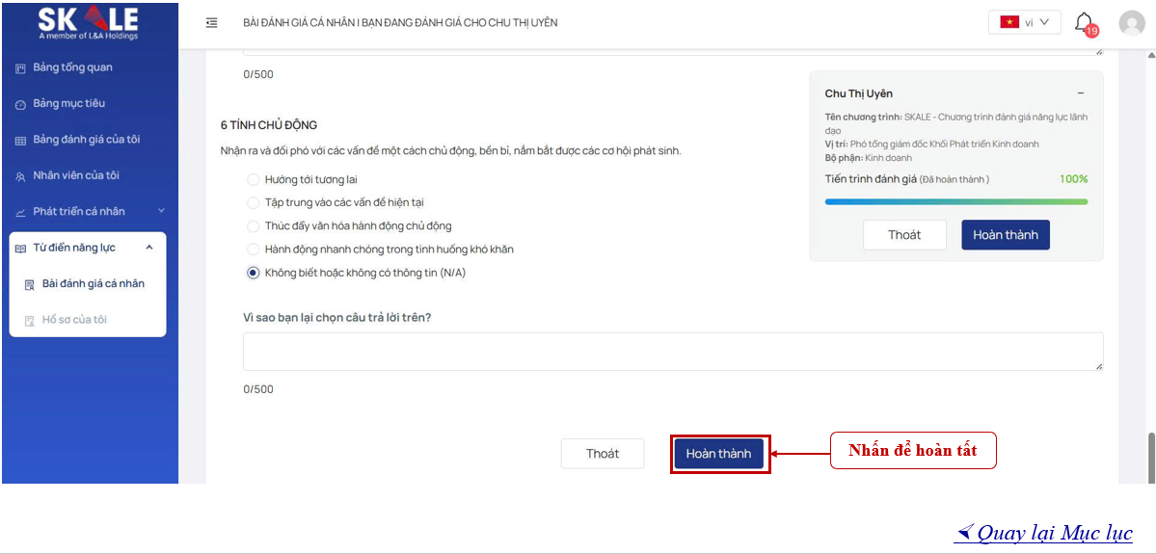Image resolution: width=1156 pixels, height=554 pixels.
Task: Collapse the Từ điển năng lực section
Action: tap(148, 248)
